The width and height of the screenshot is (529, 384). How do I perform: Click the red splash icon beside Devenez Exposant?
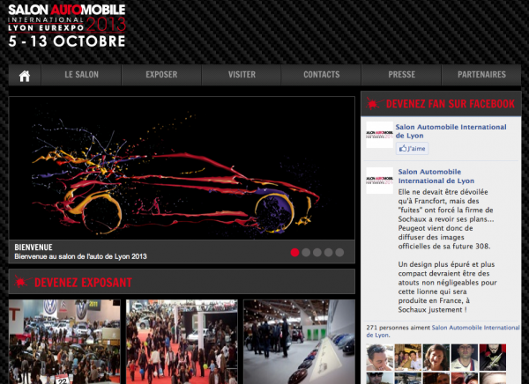point(20,283)
